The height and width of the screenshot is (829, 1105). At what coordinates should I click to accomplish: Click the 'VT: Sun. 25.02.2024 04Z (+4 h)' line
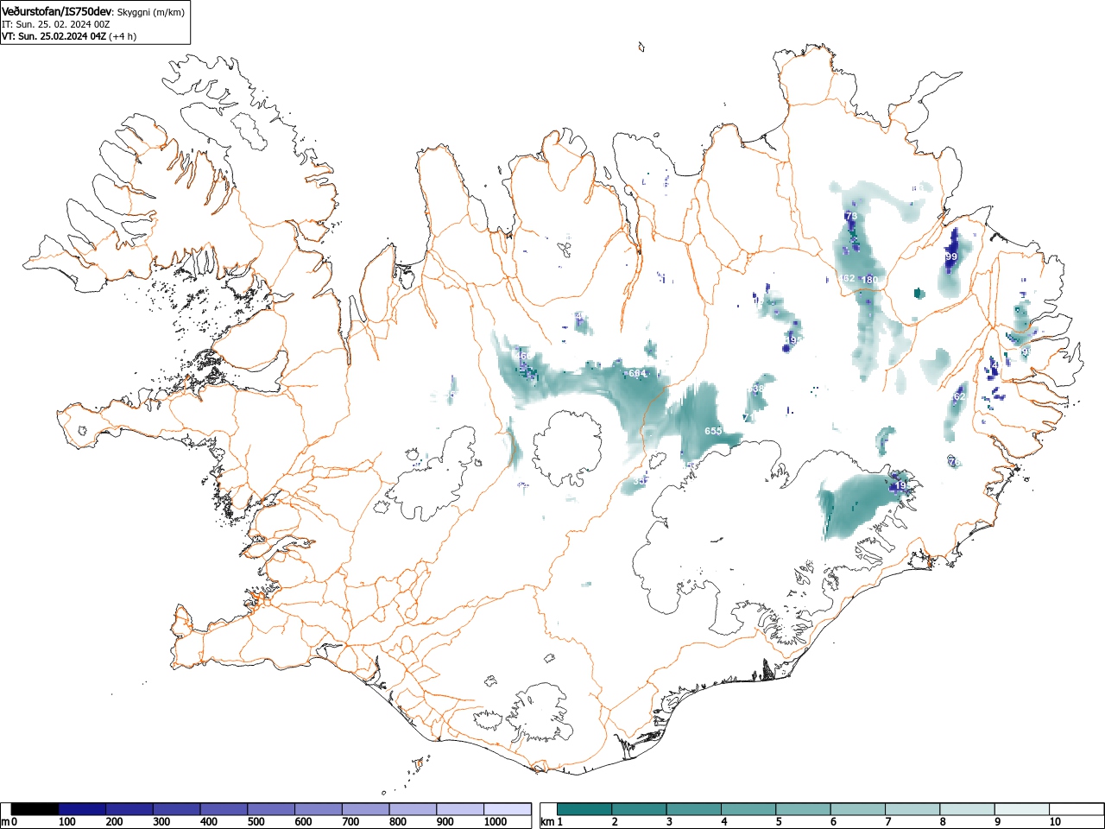(x=69, y=36)
